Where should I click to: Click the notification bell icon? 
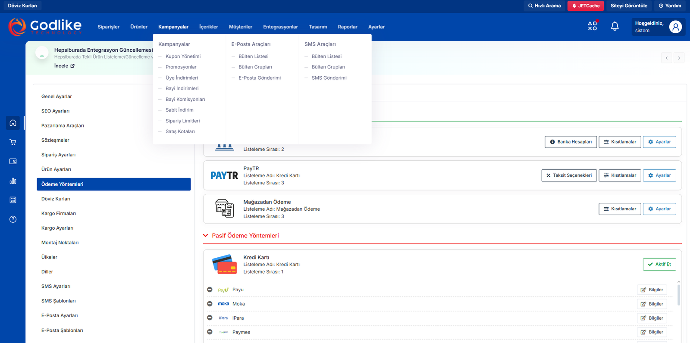point(615,26)
